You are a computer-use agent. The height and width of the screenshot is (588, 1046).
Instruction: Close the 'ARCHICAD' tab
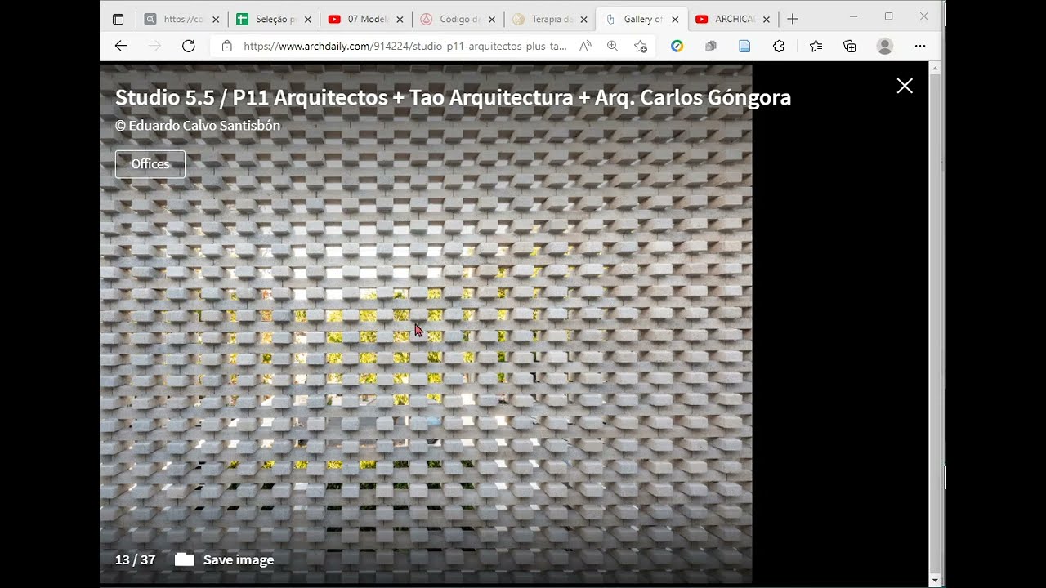coord(767,20)
